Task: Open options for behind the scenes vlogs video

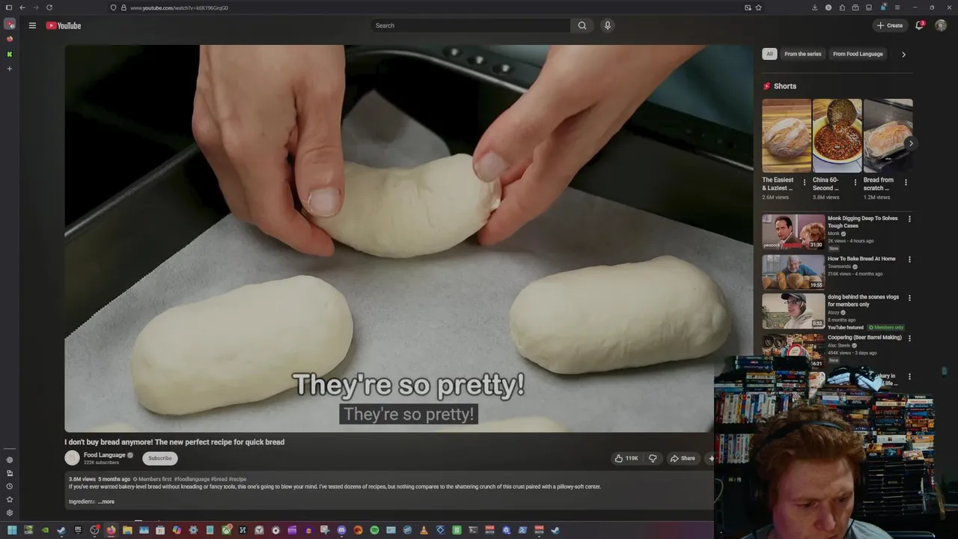Action: click(909, 297)
